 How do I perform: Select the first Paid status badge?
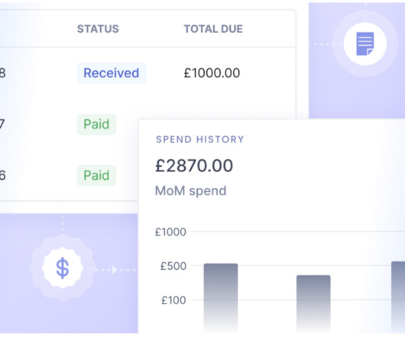(96, 125)
